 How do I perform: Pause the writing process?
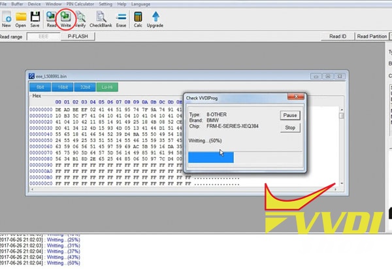tap(290, 115)
